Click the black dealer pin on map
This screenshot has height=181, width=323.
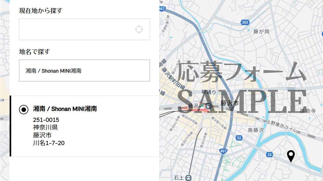[x=291, y=156]
